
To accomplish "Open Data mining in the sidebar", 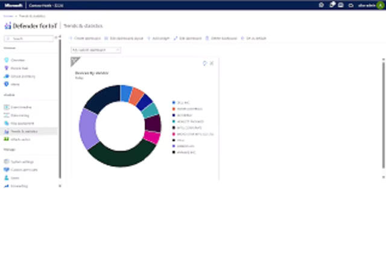I will tap(16, 115).
